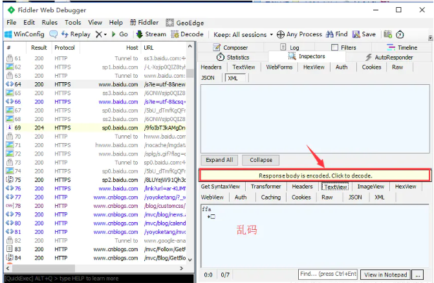Select session 61 tunnel lock row
The height and width of the screenshot is (283, 434).
[96, 58]
